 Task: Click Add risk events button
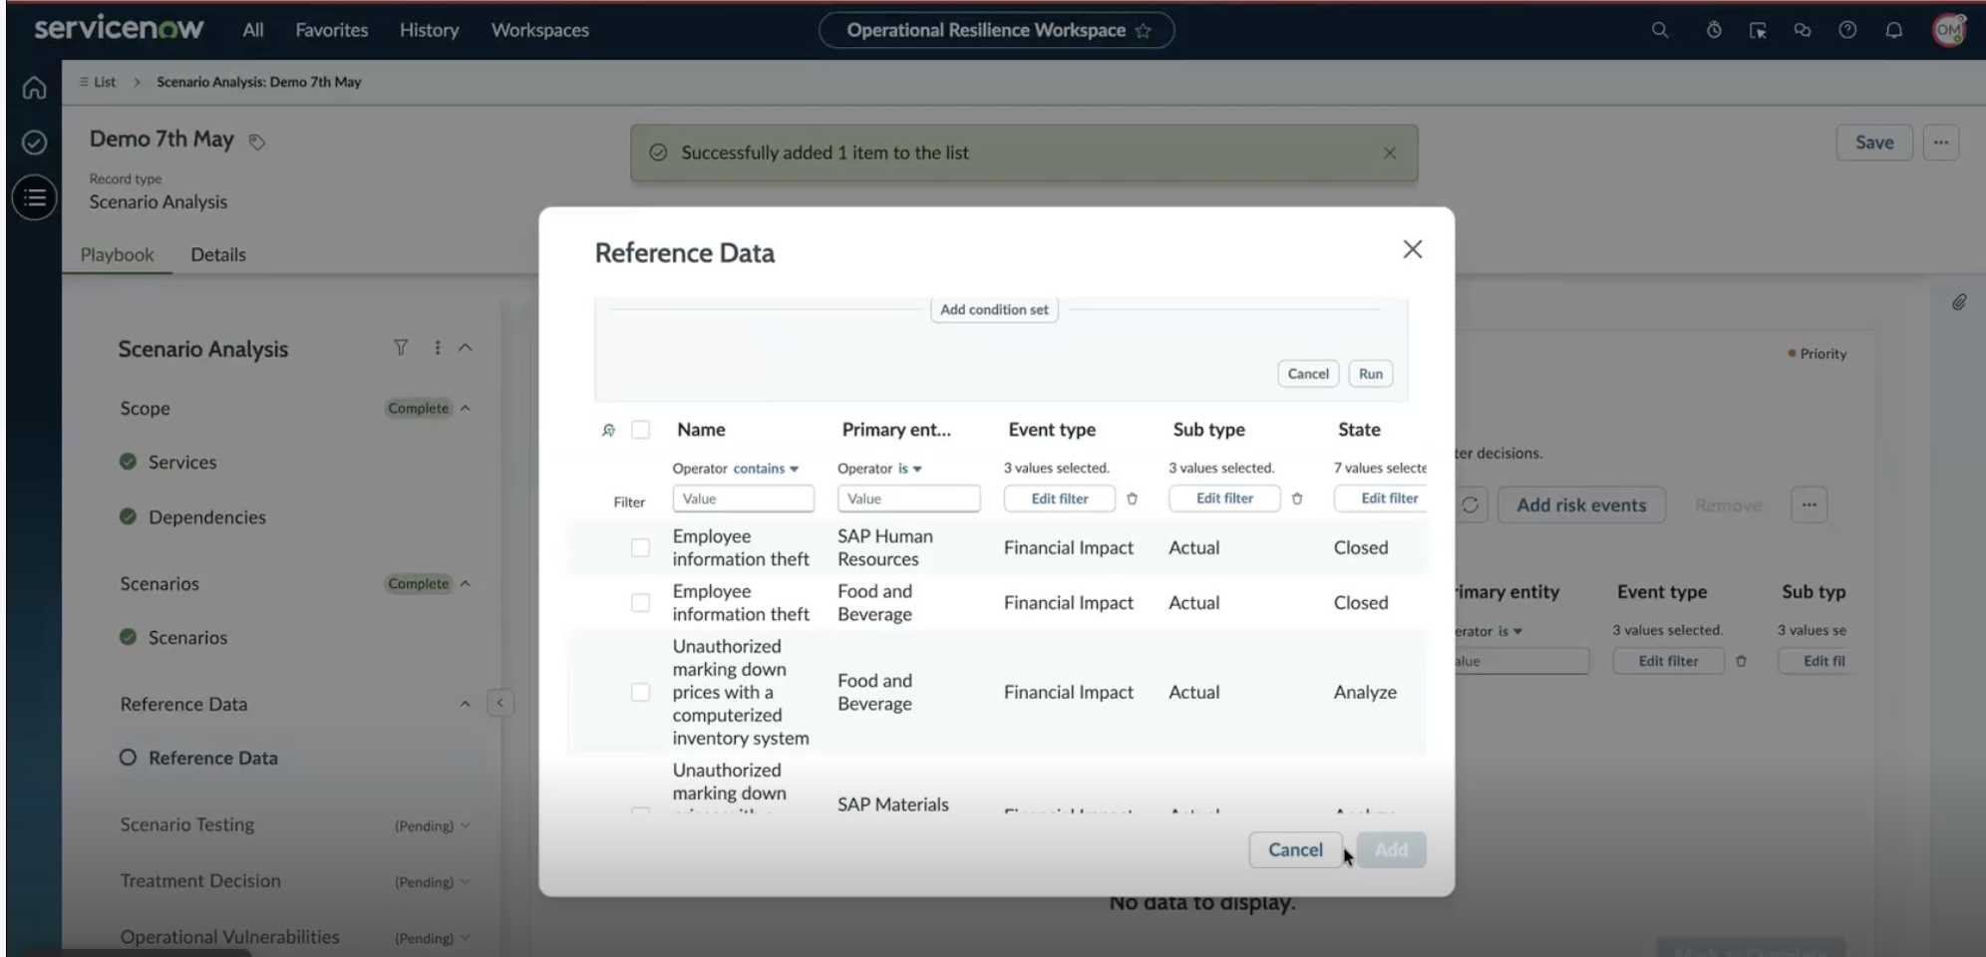pyautogui.click(x=1581, y=505)
